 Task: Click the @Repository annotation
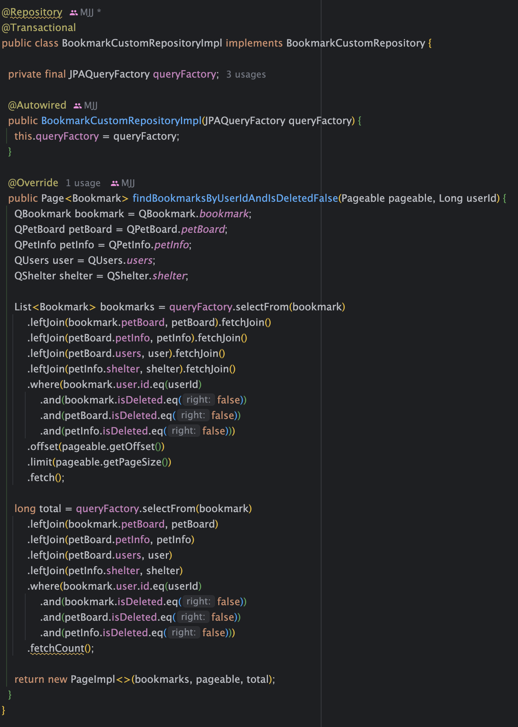[32, 12]
